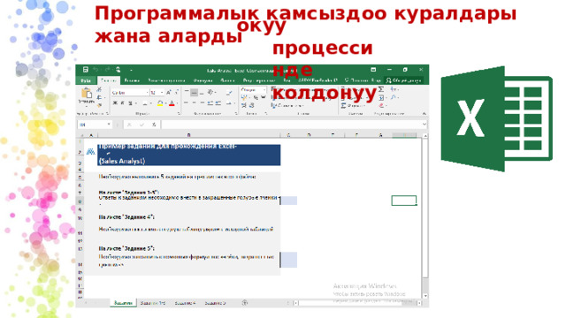The width and height of the screenshot is (566, 318).
Task: Click the column B header
Action: tap(188, 135)
